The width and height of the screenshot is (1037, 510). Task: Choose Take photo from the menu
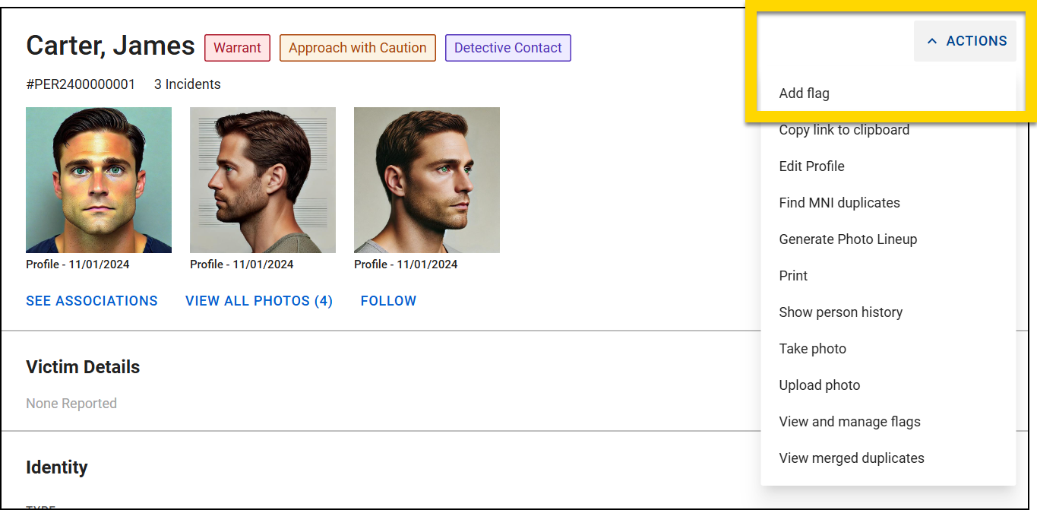click(x=813, y=348)
